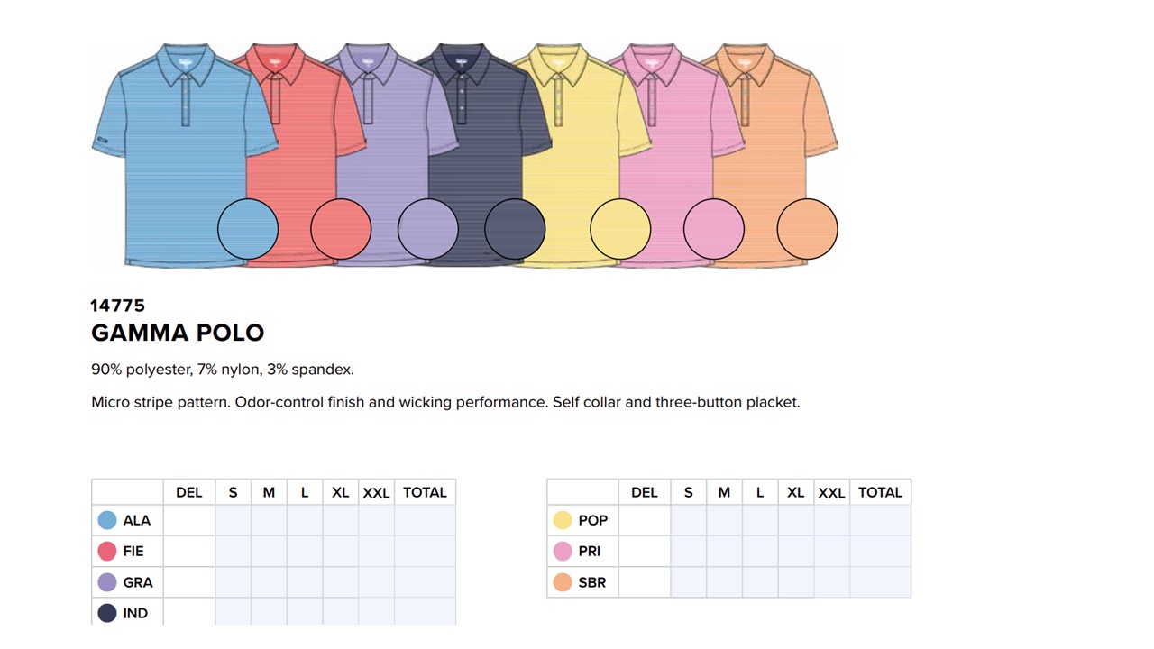Select the POP row DEL cell
1154x649 pixels.
[x=645, y=520]
